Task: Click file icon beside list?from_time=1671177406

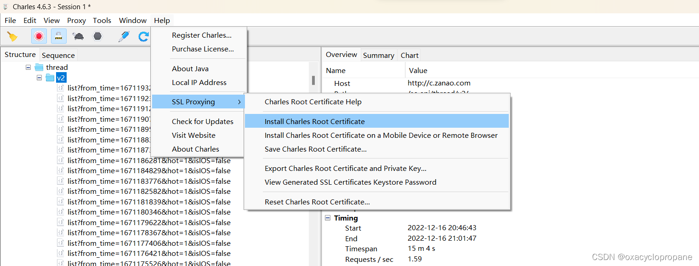Action: coord(60,243)
